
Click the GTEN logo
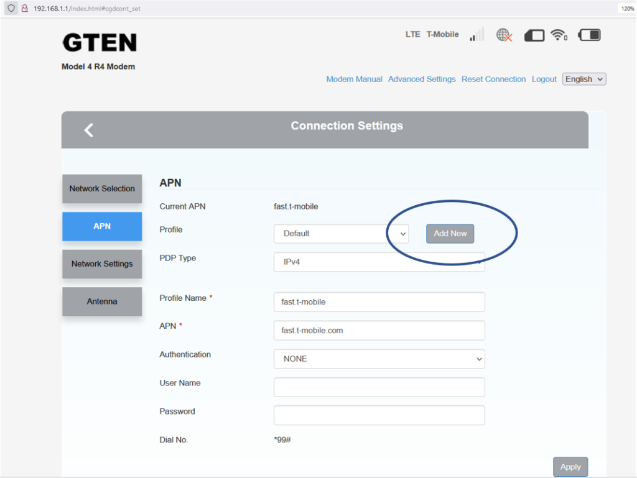(x=98, y=44)
